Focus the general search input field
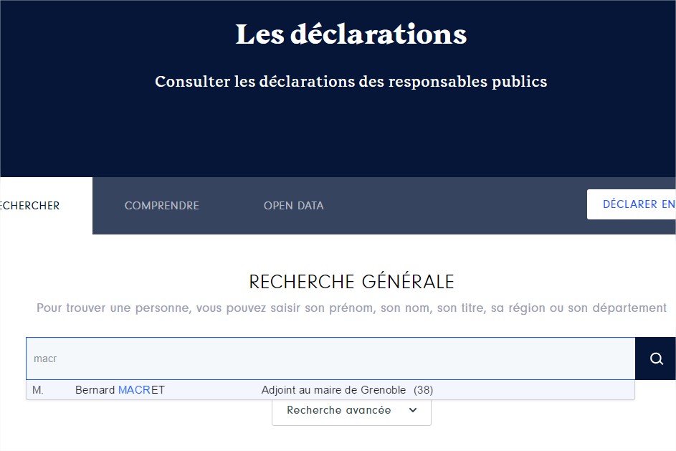The height and width of the screenshot is (451, 676). tap(330, 359)
